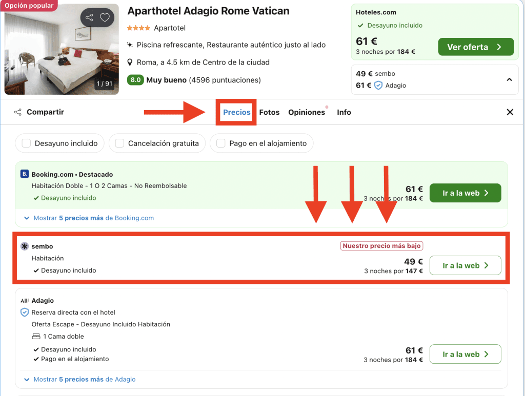Toggle the Cancelación gratuita checkbox
Screen dimensions: 525x396
coord(120,143)
